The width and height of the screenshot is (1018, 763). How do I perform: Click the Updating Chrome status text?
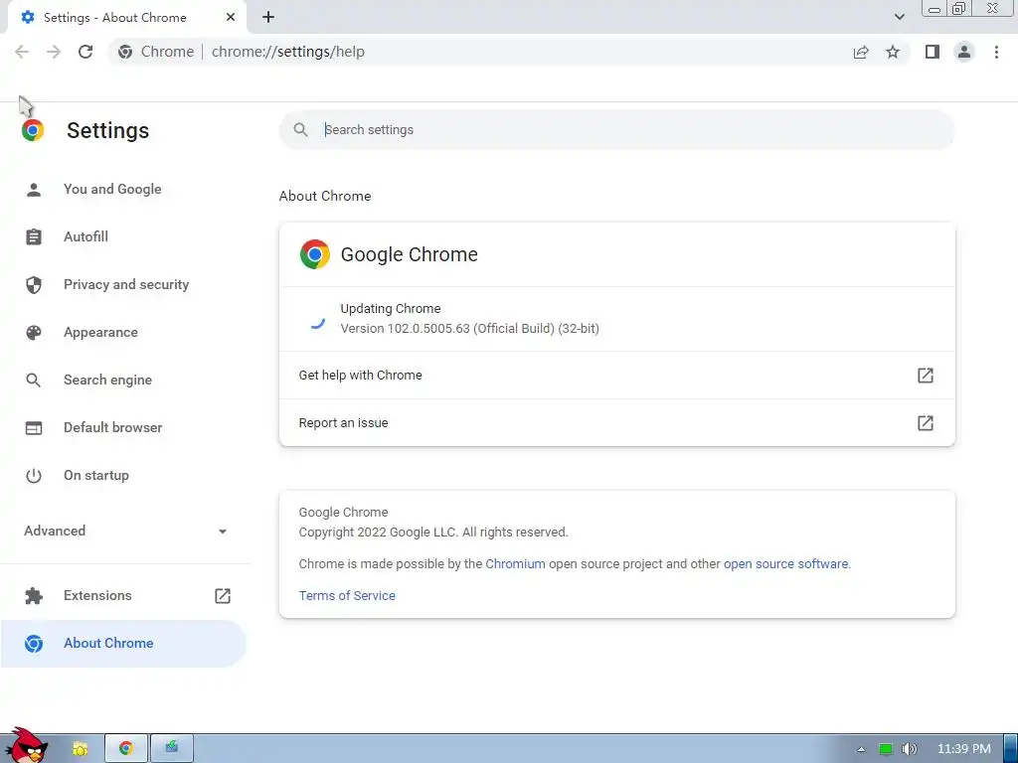391,309
